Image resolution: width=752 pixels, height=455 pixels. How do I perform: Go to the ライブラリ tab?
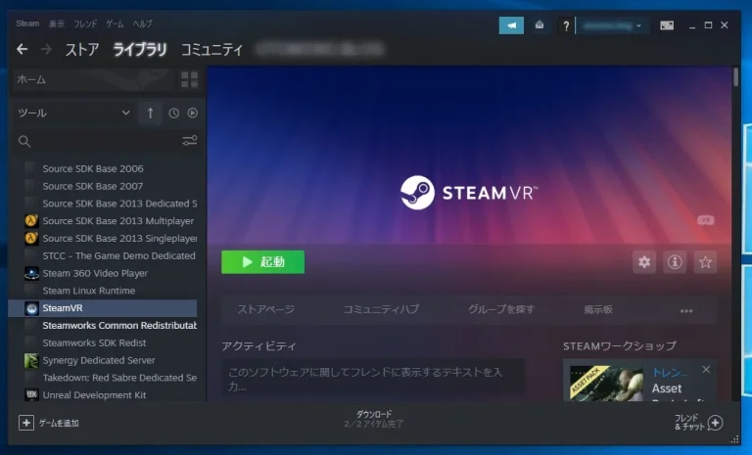[140, 49]
